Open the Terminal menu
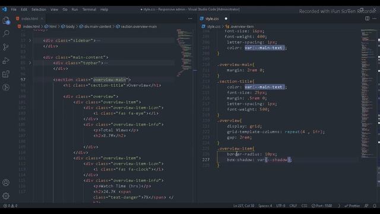Viewport: 380px width, 214px height. coord(89,10)
